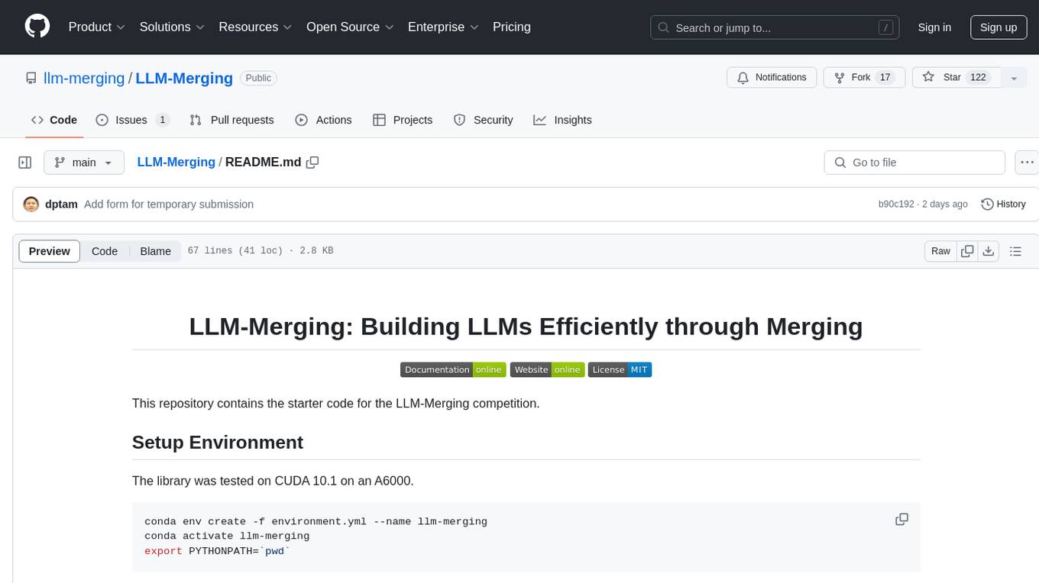
Task: Switch to the Preview view
Action: tap(50, 251)
